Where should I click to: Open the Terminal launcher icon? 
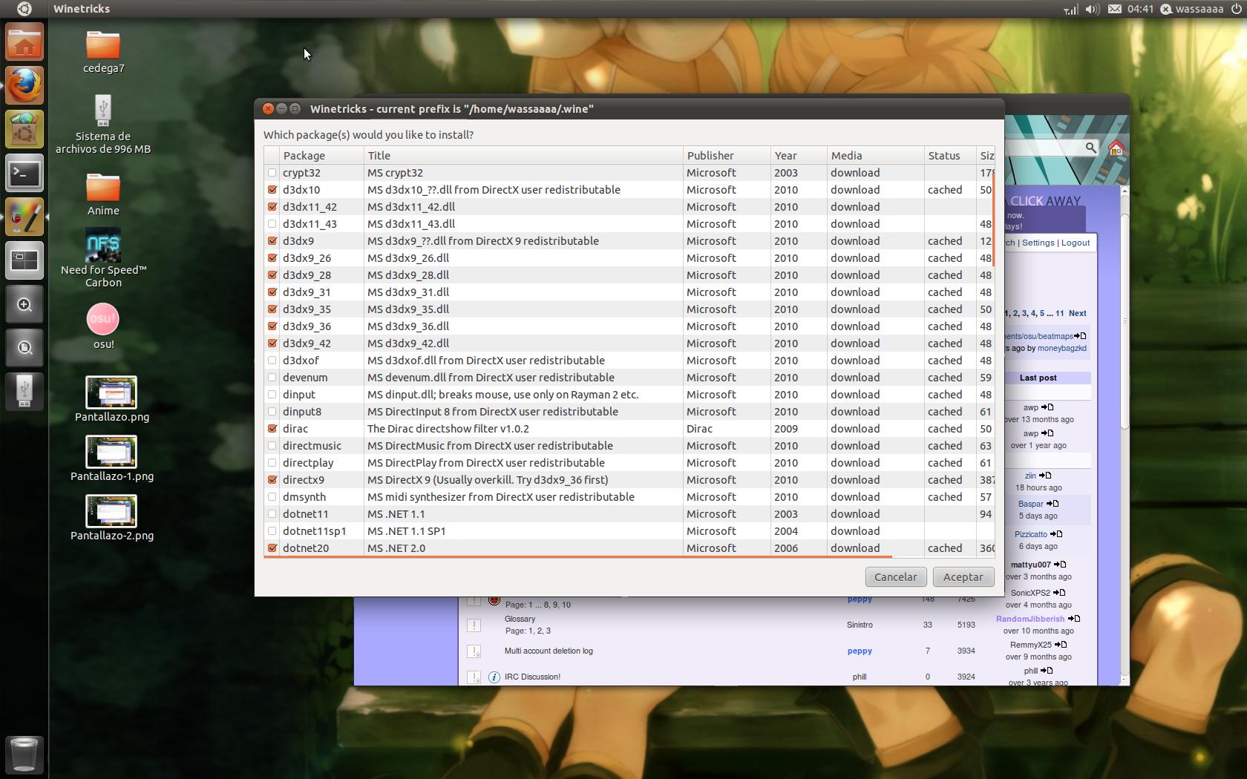click(24, 174)
